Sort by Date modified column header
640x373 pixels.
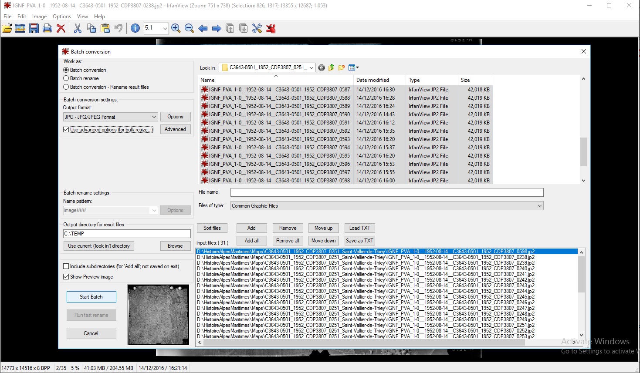pyautogui.click(x=379, y=80)
